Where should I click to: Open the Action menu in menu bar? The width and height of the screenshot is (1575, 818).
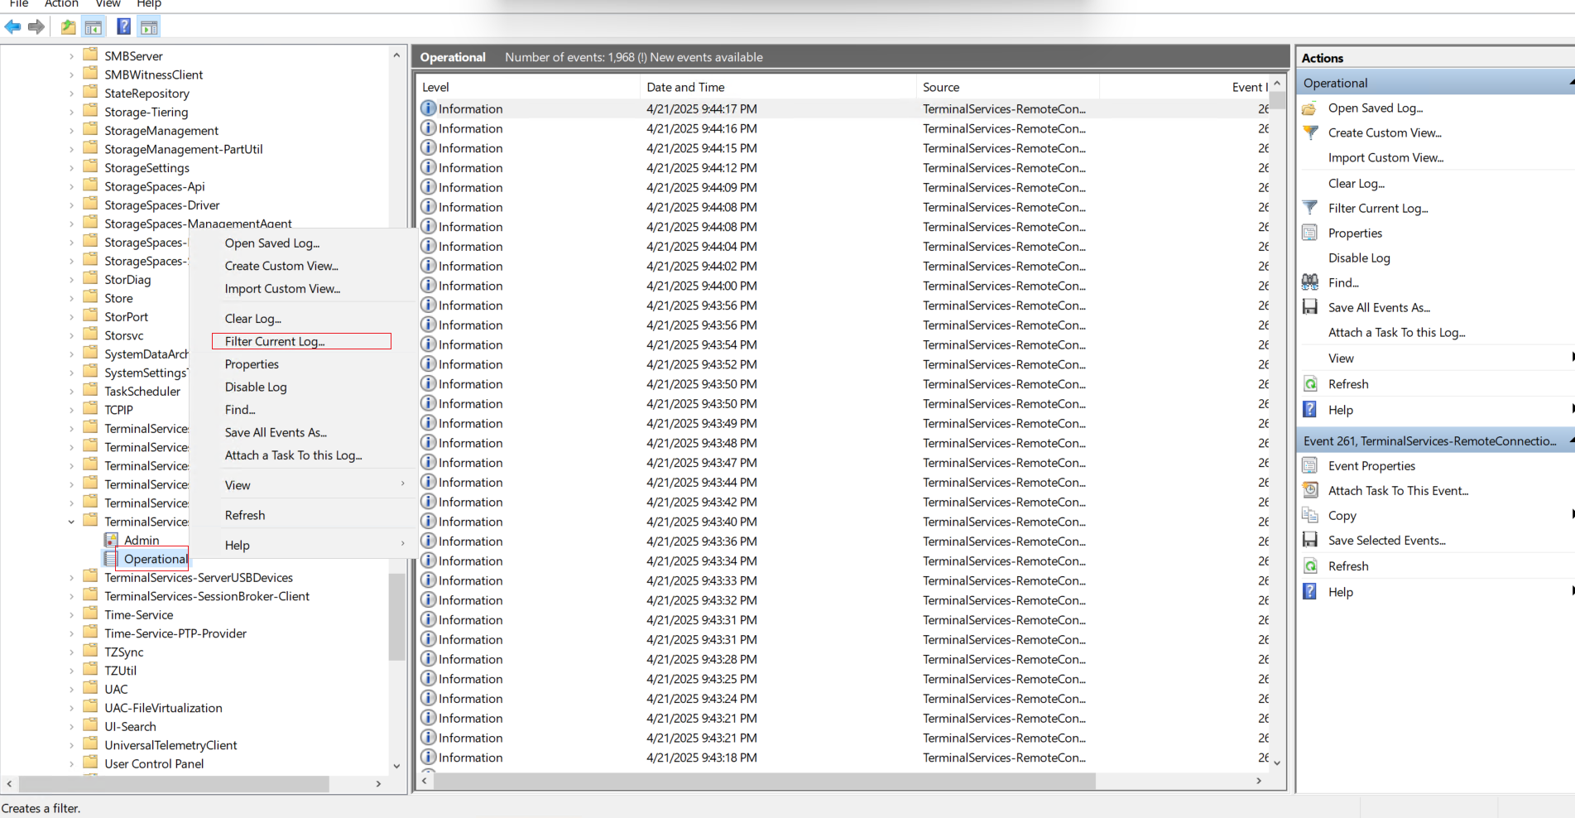(x=62, y=4)
